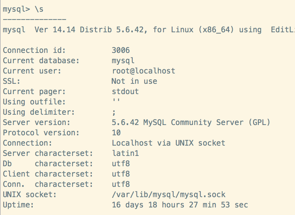This screenshot has width=295, height=215.
Task: Click the \s command text
Action: pyautogui.click(x=39, y=9)
